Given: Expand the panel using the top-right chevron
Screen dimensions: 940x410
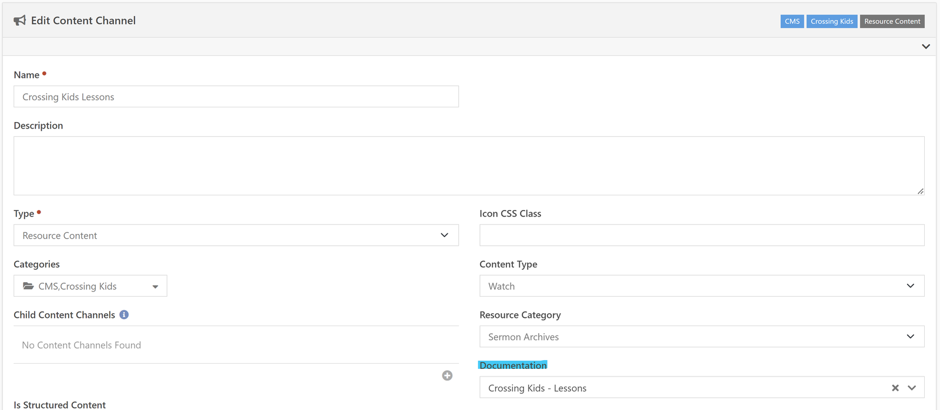Looking at the screenshot, I should (926, 46).
